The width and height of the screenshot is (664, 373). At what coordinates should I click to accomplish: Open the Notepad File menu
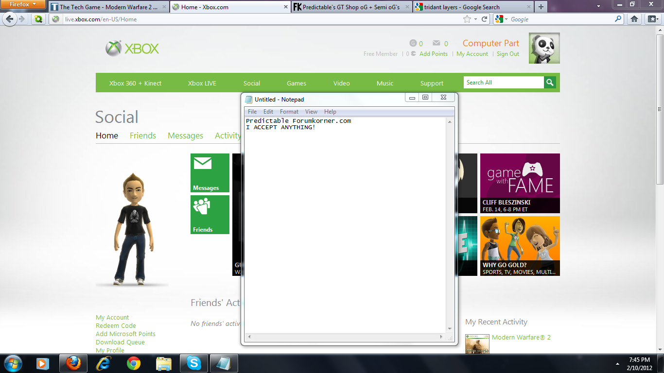coord(252,112)
